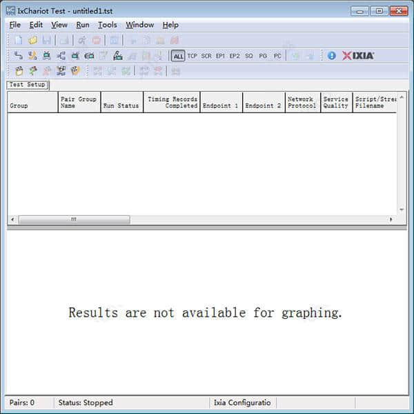Open the Window menu

(139, 25)
